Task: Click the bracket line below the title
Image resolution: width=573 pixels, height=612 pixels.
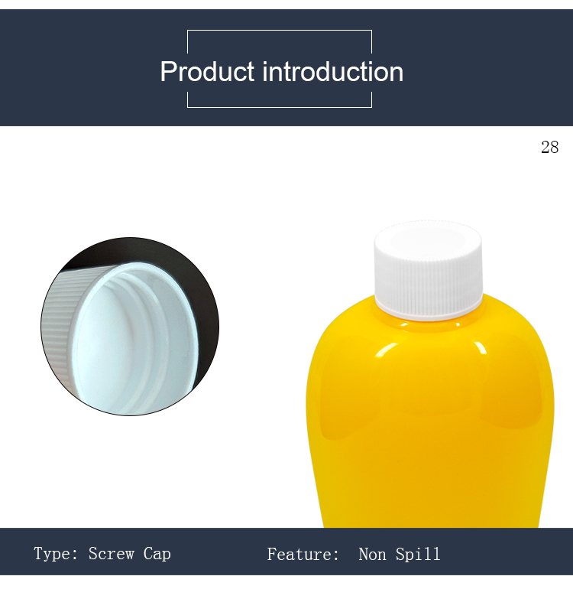Action: (x=280, y=107)
